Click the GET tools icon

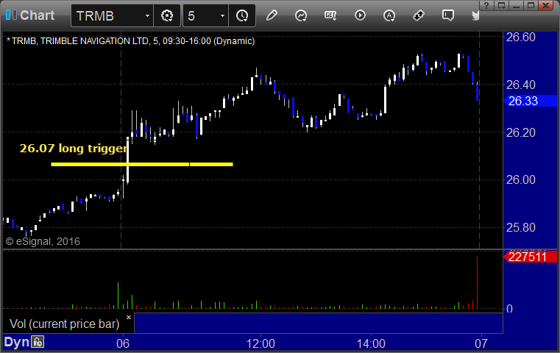click(x=330, y=15)
